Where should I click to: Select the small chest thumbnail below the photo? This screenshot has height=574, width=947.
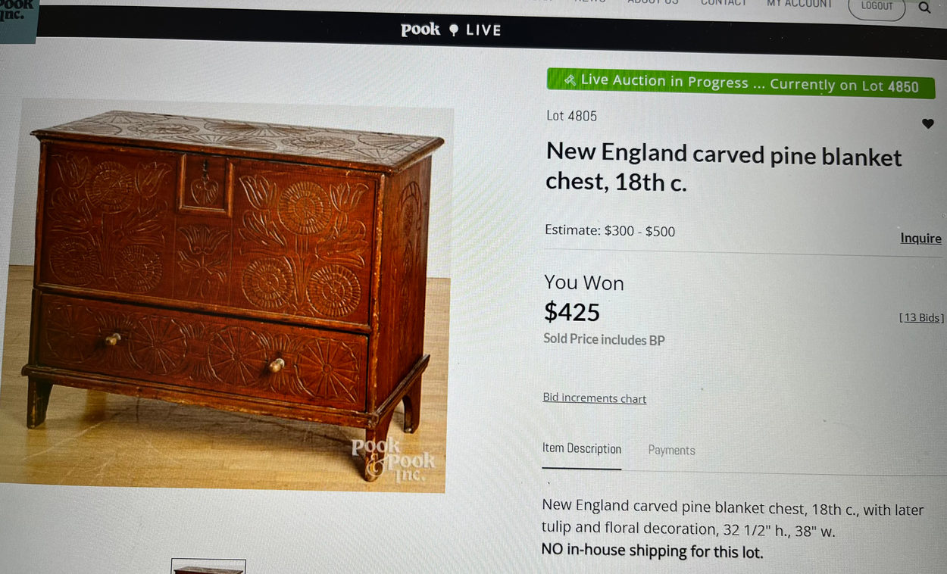(x=208, y=566)
